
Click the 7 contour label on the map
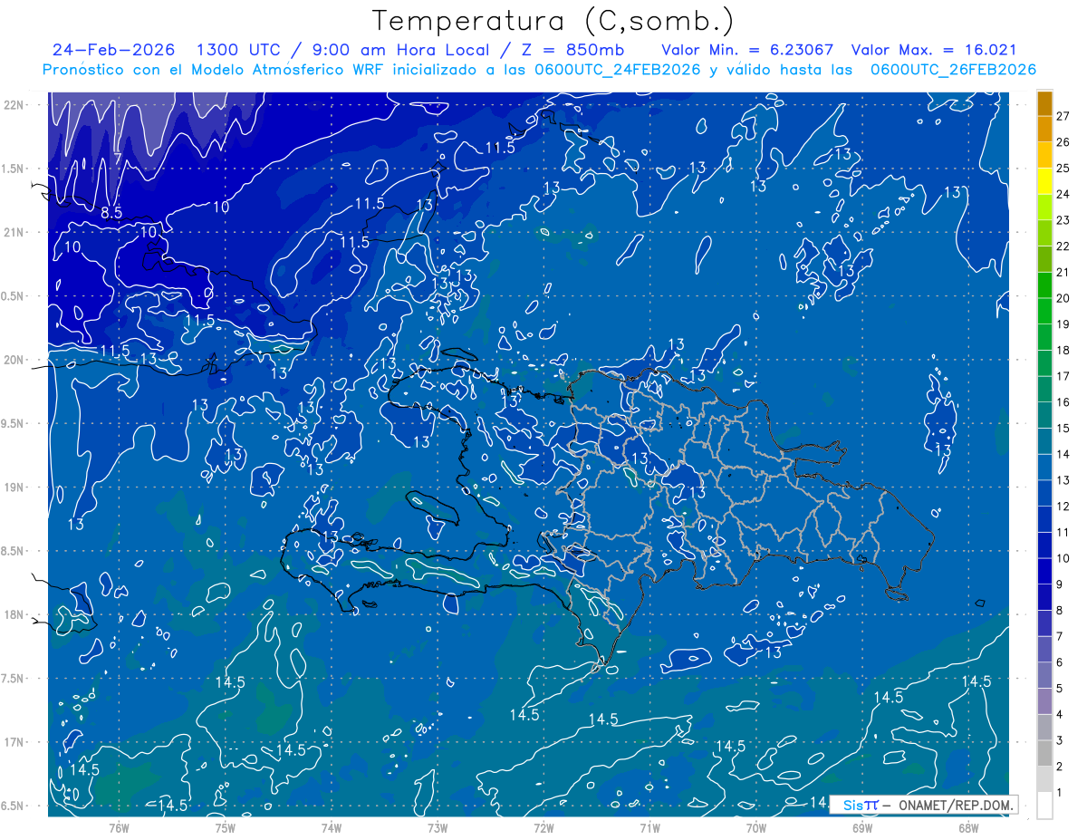click(x=118, y=159)
